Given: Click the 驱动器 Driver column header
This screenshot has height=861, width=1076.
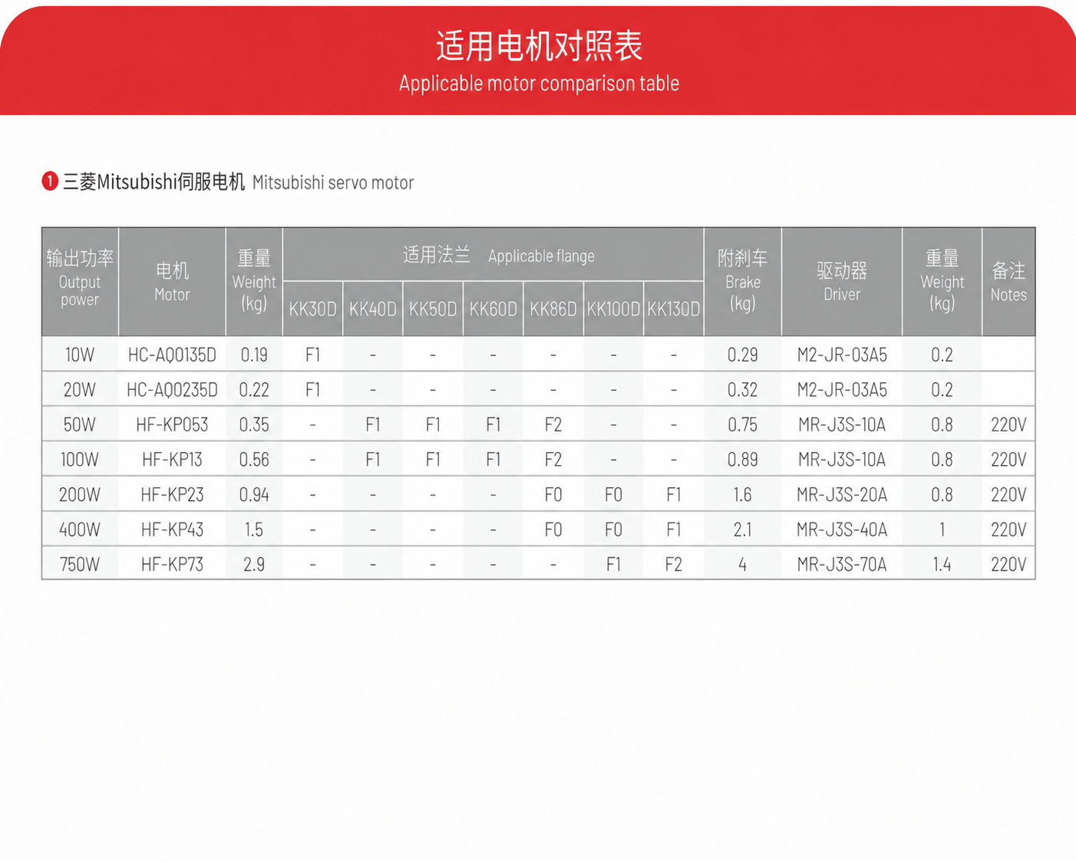Looking at the screenshot, I should click(842, 281).
